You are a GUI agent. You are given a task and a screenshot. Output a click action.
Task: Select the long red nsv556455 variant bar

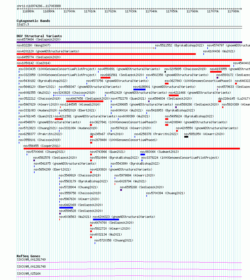132,149
